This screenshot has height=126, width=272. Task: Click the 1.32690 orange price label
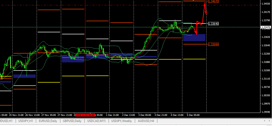pos(213,44)
